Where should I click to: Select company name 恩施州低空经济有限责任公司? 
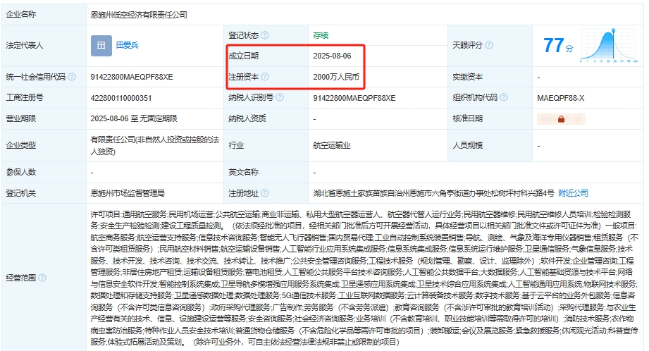[x=139, y=15]
